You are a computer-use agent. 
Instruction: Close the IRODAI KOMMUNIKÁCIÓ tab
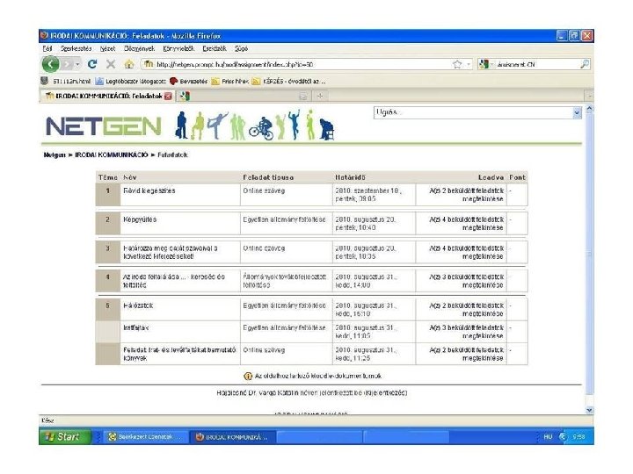coord(168,96)
